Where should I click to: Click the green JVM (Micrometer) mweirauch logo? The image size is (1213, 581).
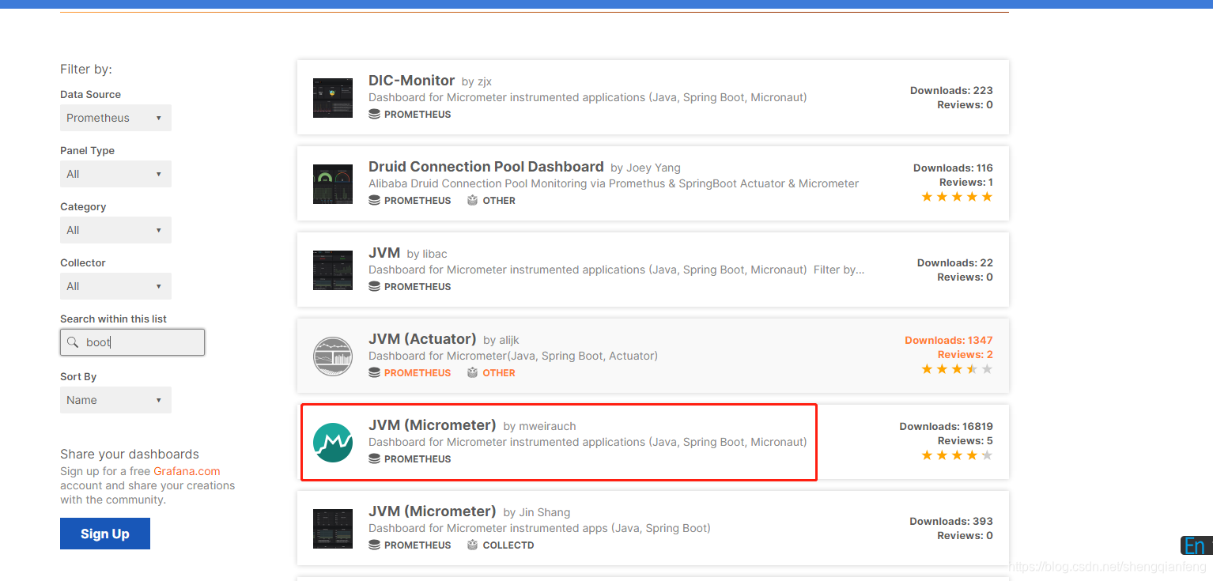pyautogui.click(x=333, y=443)
